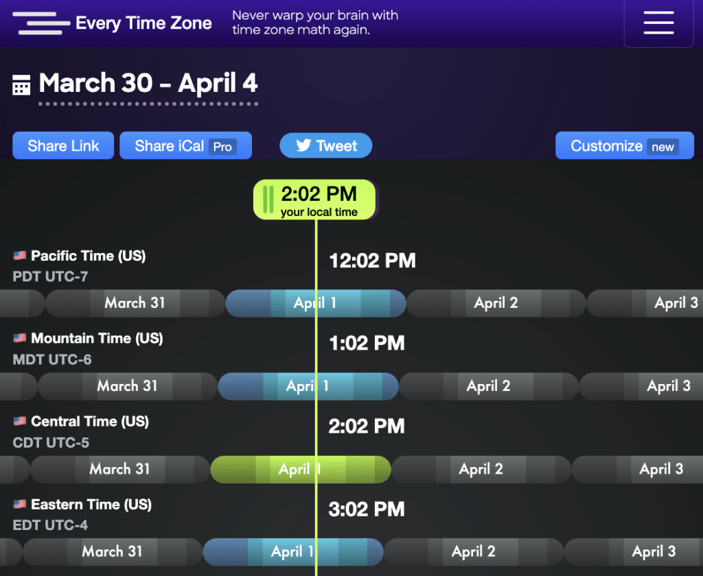Click the Central Time US flag icon
Screen dimensions: 703x576
click(x=19, y=421)
